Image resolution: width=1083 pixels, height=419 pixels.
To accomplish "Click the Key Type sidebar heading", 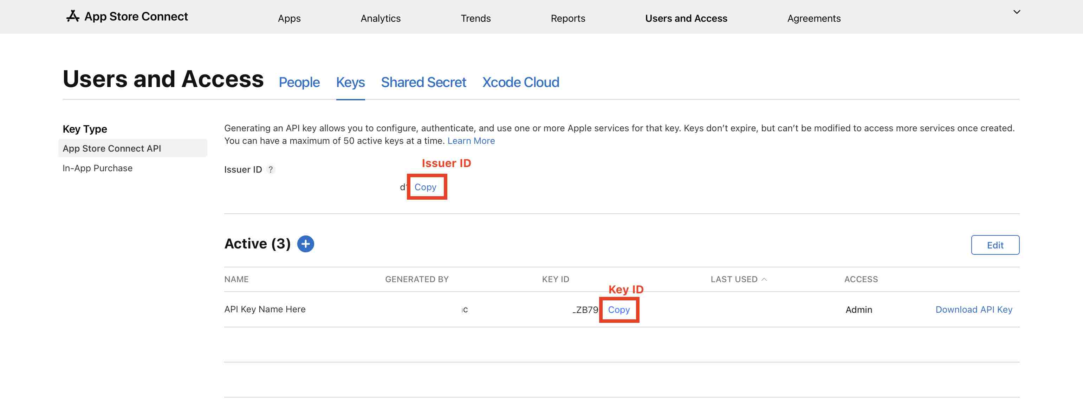I will (85, 129).
